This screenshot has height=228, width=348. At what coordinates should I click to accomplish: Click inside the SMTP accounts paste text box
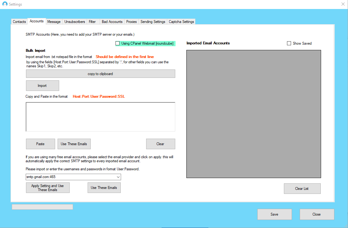[x=100, y=117]
